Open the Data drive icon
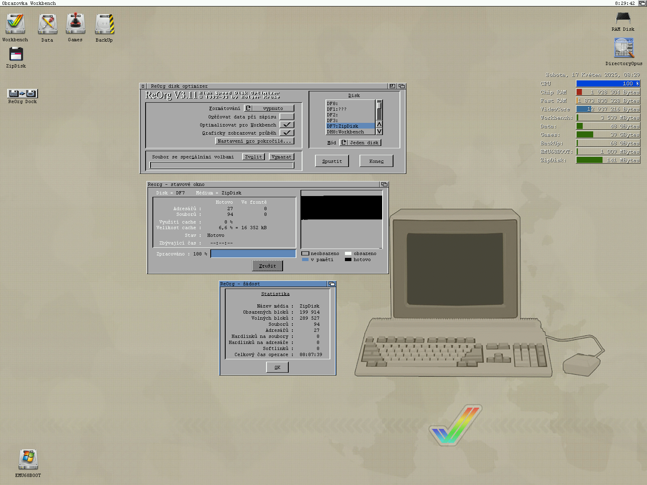 47,24
